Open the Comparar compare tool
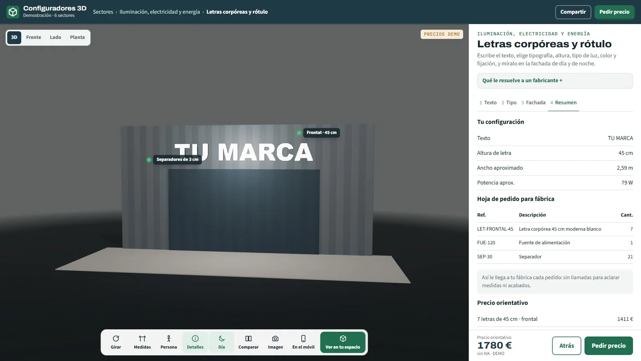Image resolution: width=641 pixels, height=361 pixels. pos(248,342)
